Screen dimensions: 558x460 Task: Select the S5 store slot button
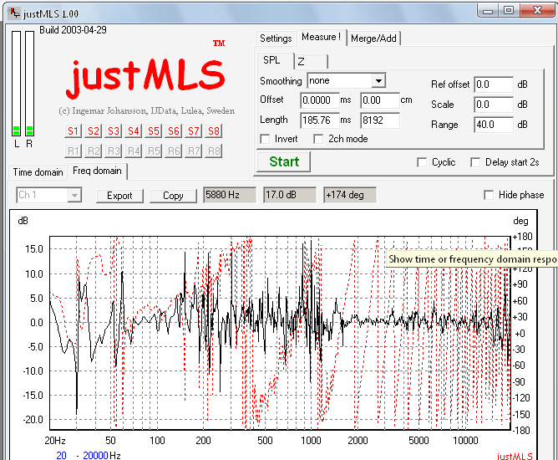[x=154, y=131]
